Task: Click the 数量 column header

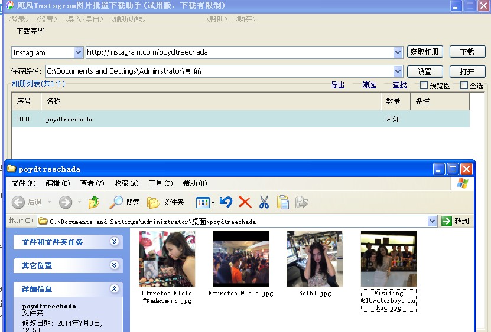Action: click(395, 101)
